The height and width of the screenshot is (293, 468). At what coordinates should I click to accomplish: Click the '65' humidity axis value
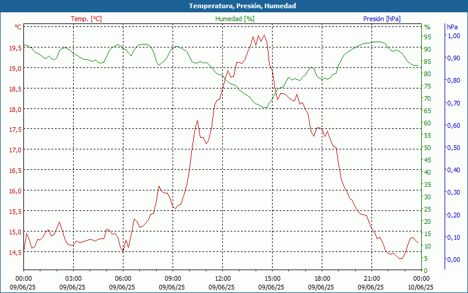[x=428, y=111]
